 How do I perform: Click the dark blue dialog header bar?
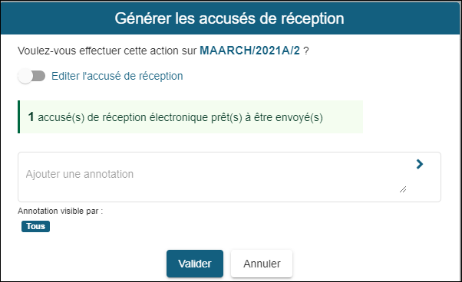231,18
